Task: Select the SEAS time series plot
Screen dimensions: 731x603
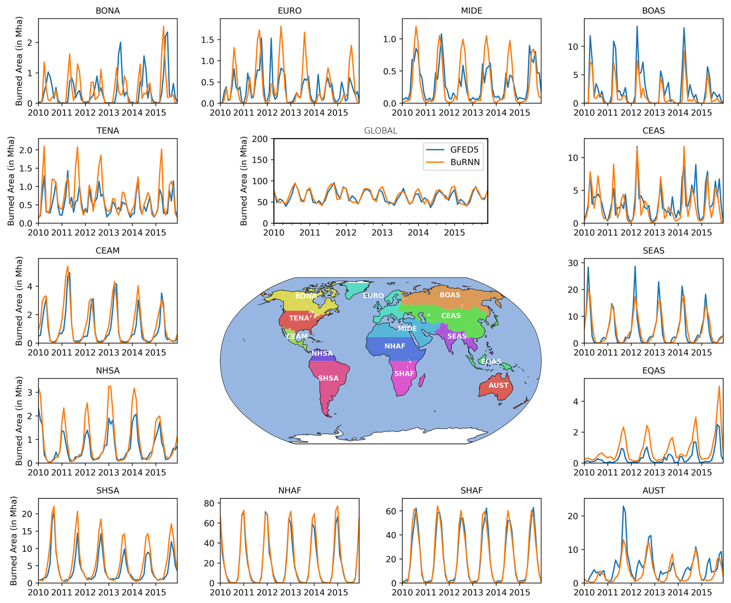Action: pos(653,301)
